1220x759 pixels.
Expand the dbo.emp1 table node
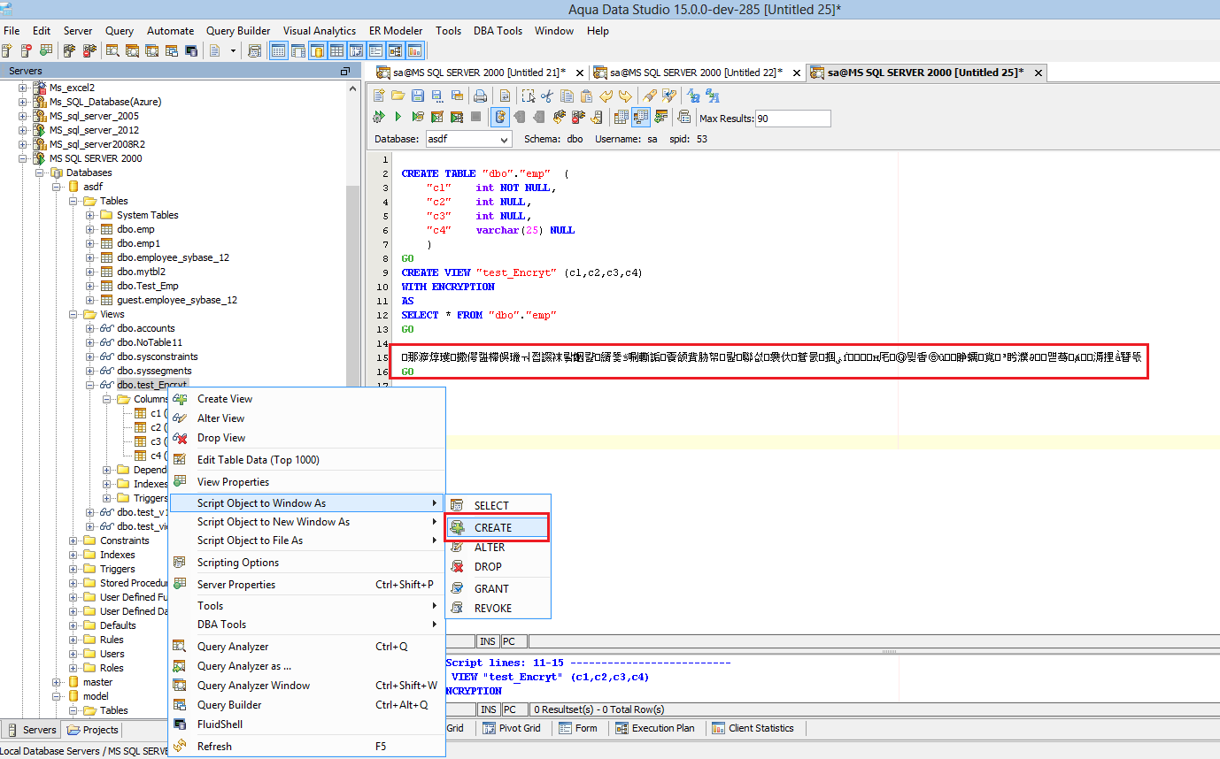point(90,243)
